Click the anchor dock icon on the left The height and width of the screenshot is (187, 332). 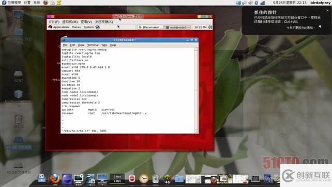pos(42,178)
